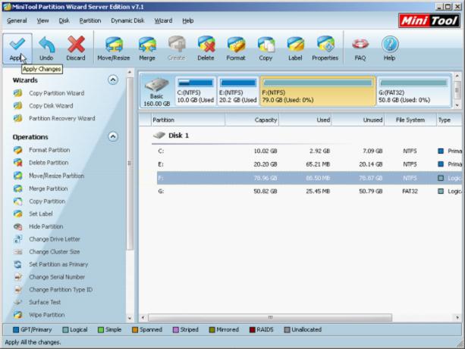
Task: Sort by the Unused column header
Action: coord(358,120)
